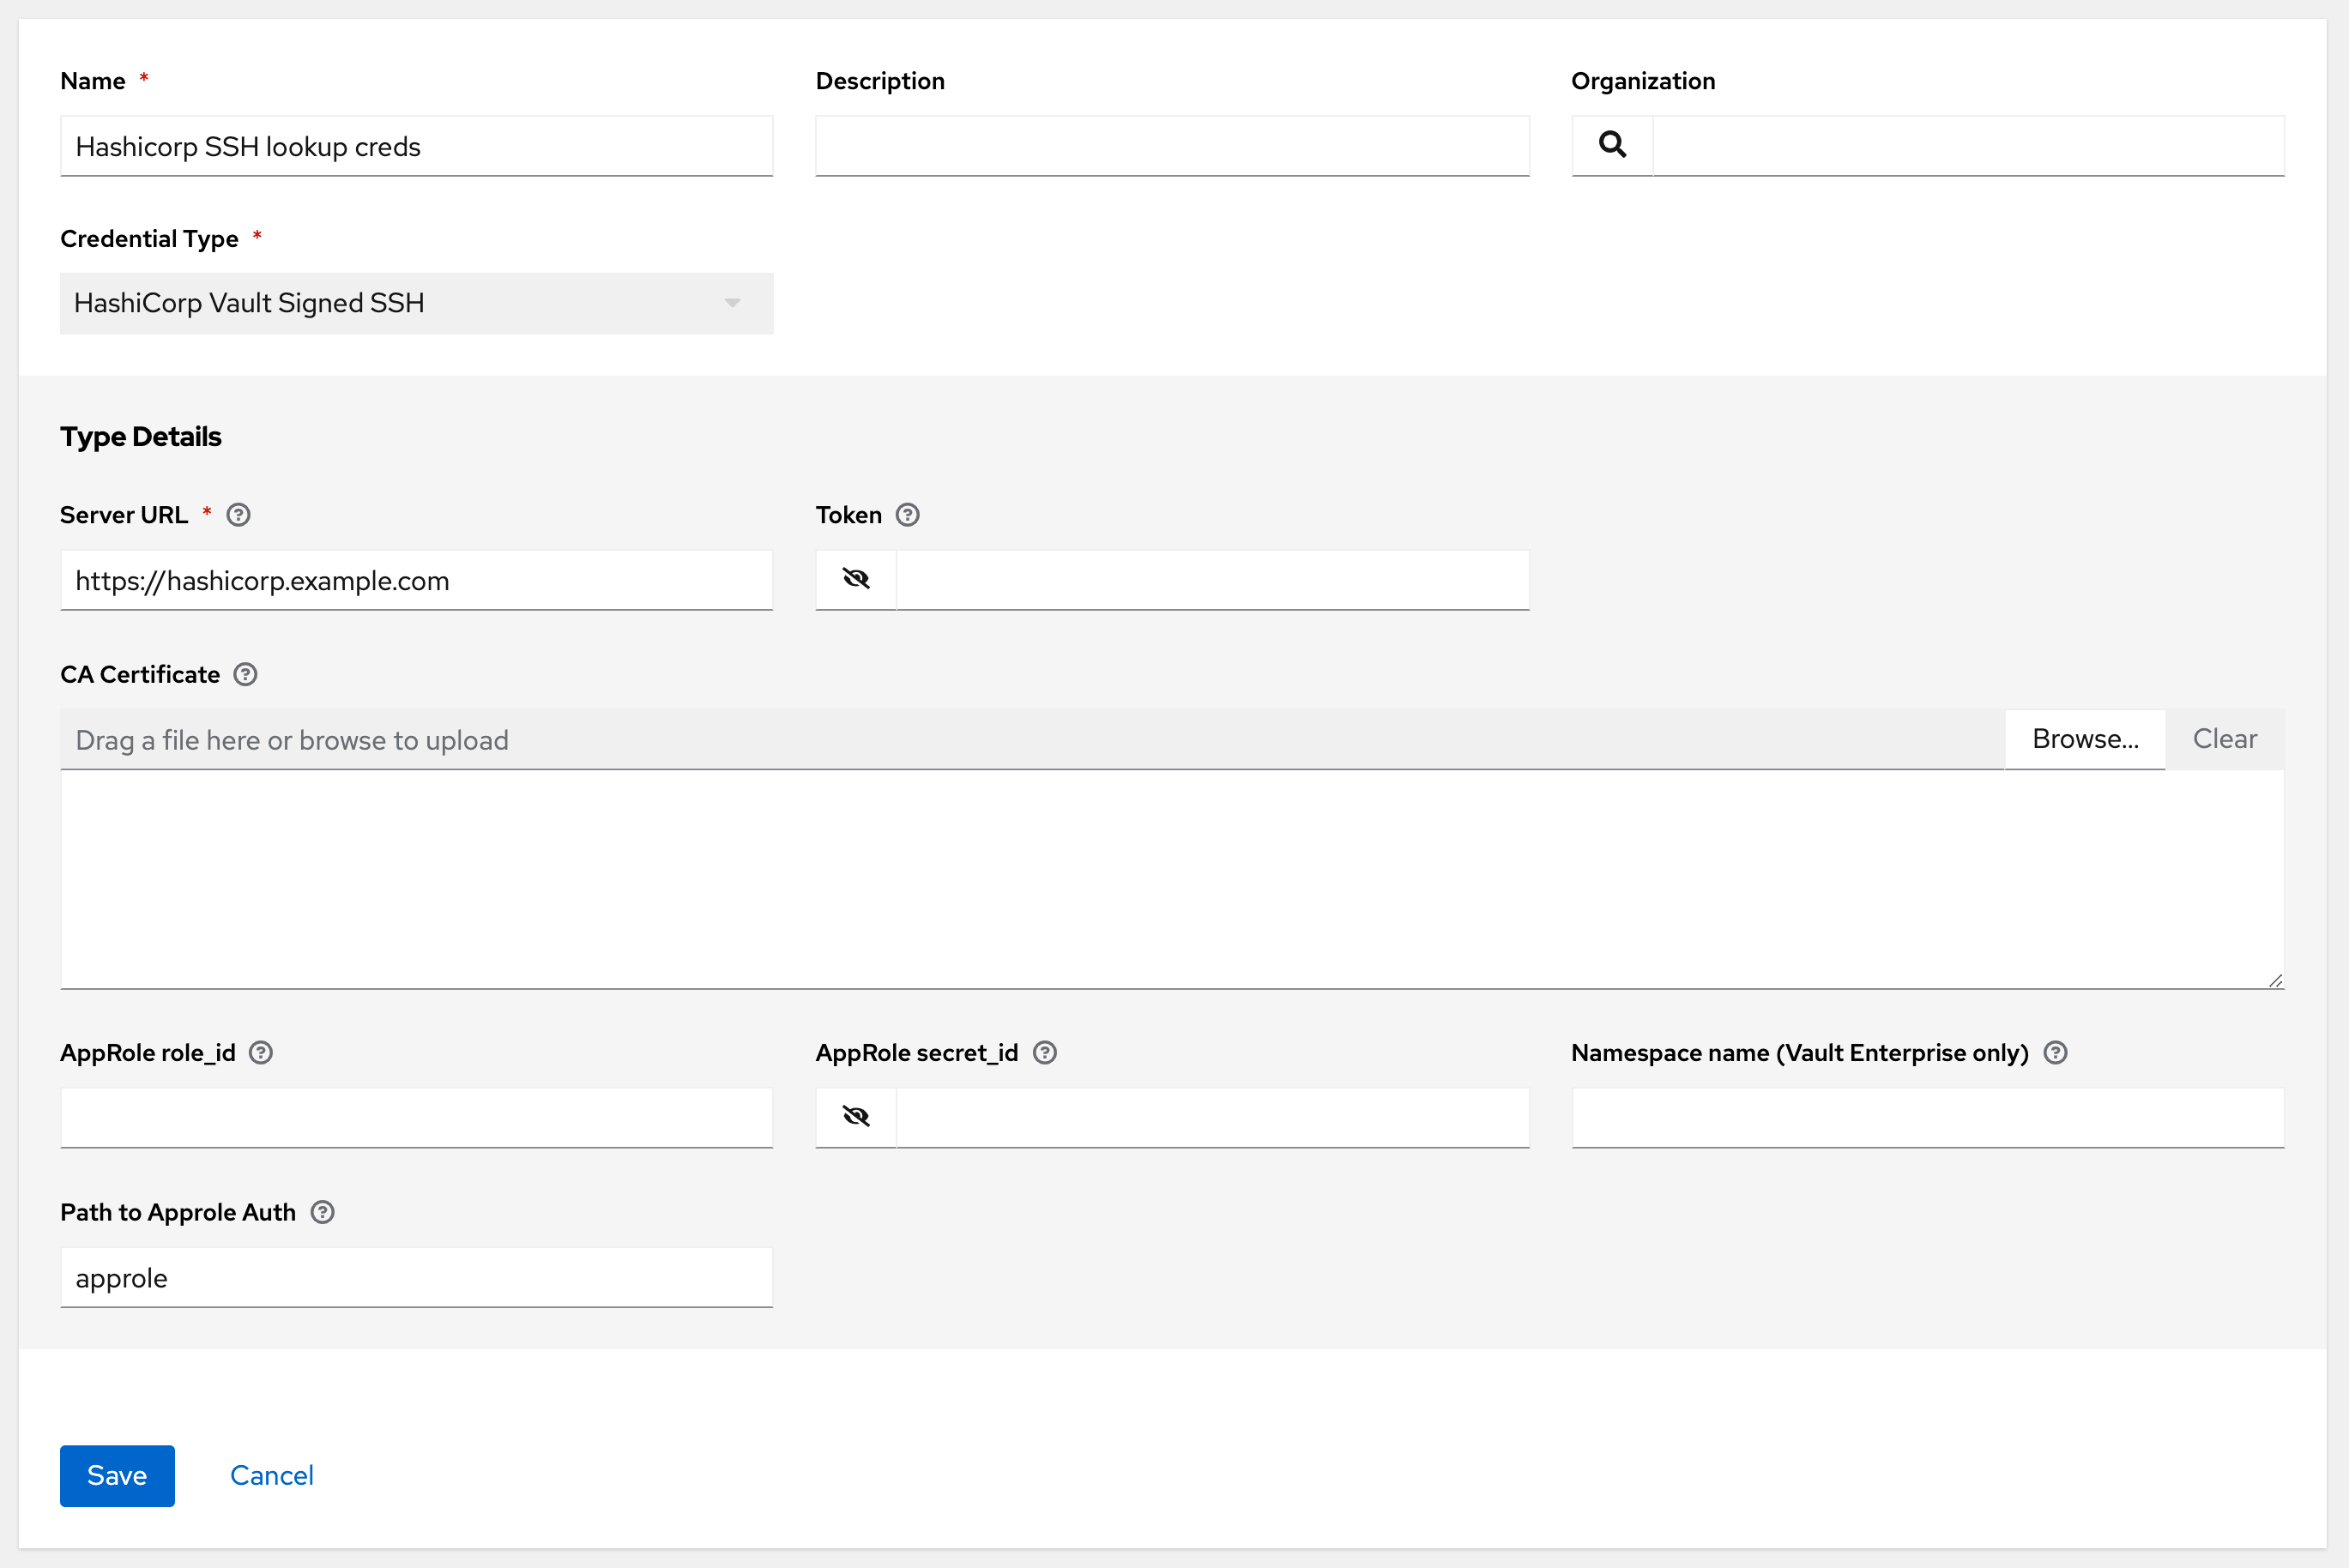Cancel credential creation
The image size is (2349, 1568).
pyautogui.click(x=271, y=1475)
